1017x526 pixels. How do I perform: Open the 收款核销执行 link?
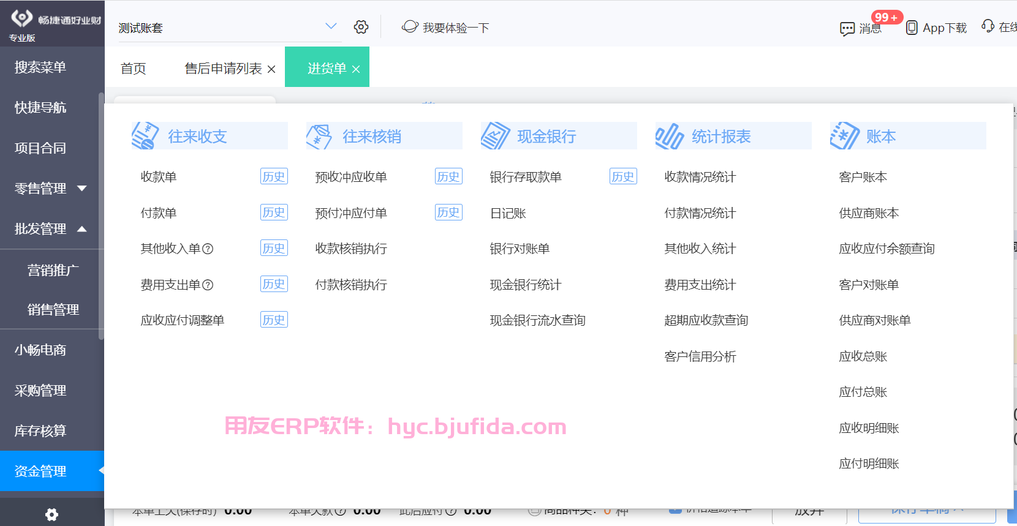pos(351,249)
